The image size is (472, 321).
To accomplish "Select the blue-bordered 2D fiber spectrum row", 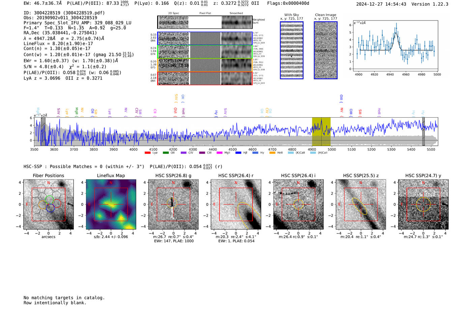I will (x=205, y=38).
